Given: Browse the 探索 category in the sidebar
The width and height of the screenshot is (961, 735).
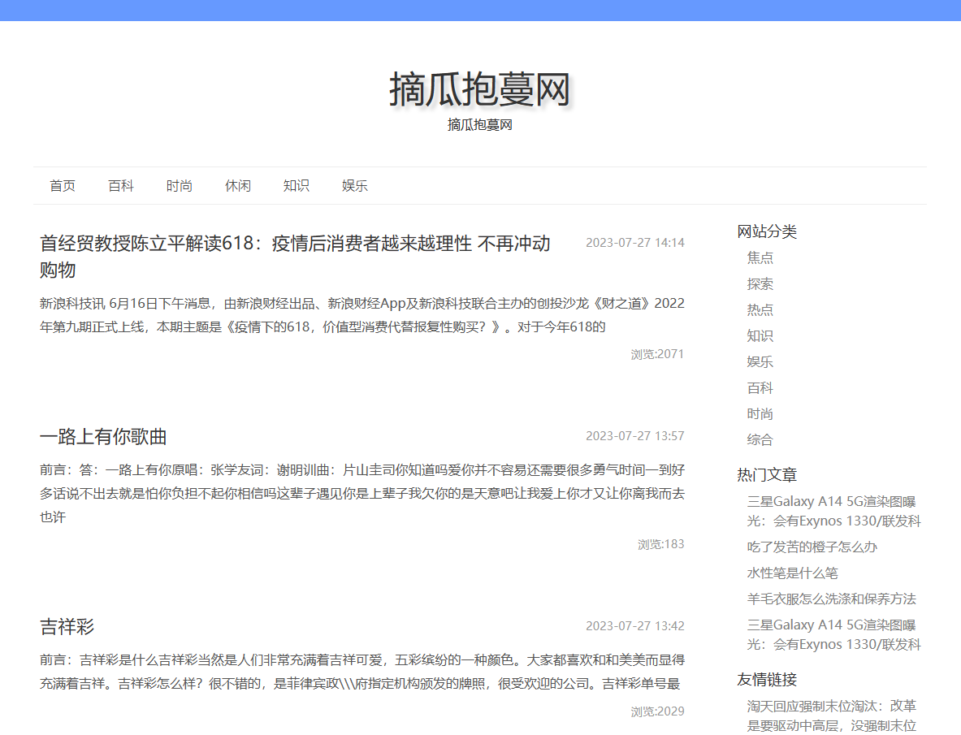Looking at the screenshot, I should (760, 283).
